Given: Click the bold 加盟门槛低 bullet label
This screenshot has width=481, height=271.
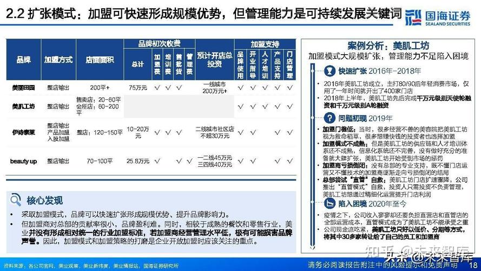Looking at the screenshot, I should click(340, 130).
